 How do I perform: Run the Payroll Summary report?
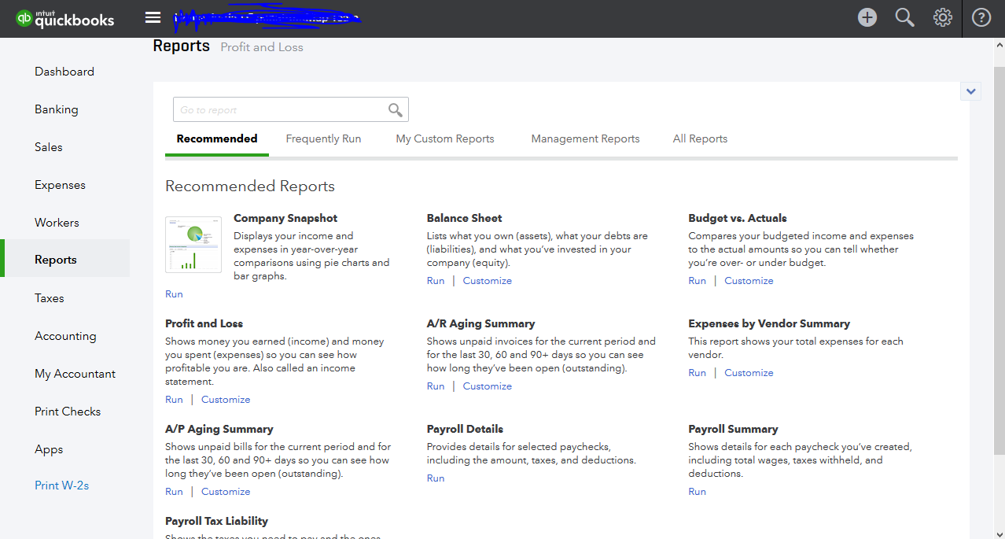coord(698,492)
